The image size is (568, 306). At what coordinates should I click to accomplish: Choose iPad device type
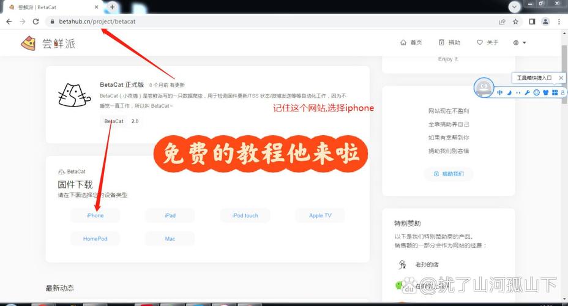tap(170, 215)
